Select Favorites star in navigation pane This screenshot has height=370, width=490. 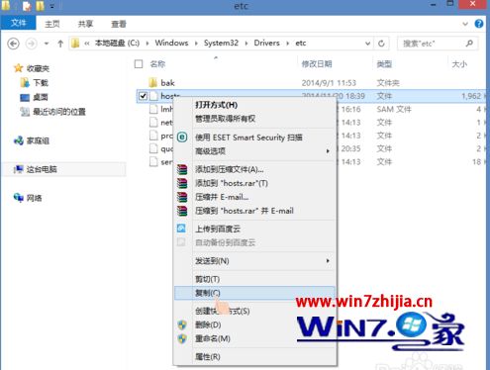[x=18, y=68]
